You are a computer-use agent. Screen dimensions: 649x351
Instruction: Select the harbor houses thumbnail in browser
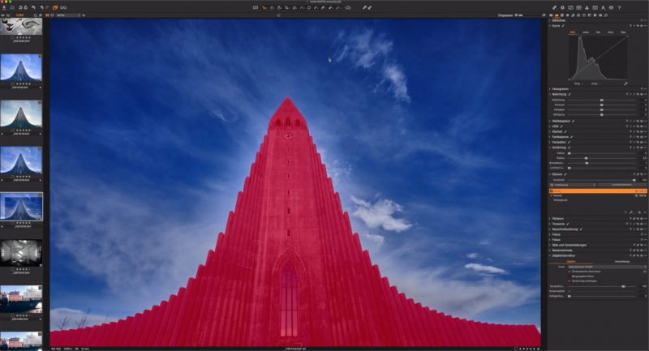(21, 299)
